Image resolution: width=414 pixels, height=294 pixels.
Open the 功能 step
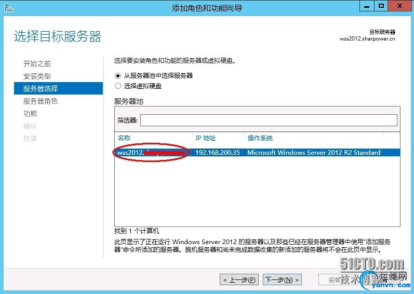pyautogui.click(x=30, y=113)
